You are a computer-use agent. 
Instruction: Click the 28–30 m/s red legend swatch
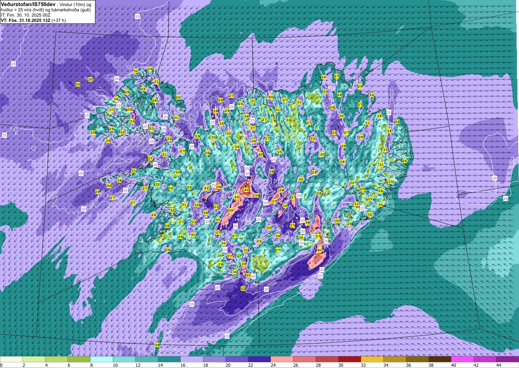click(327, 359)
